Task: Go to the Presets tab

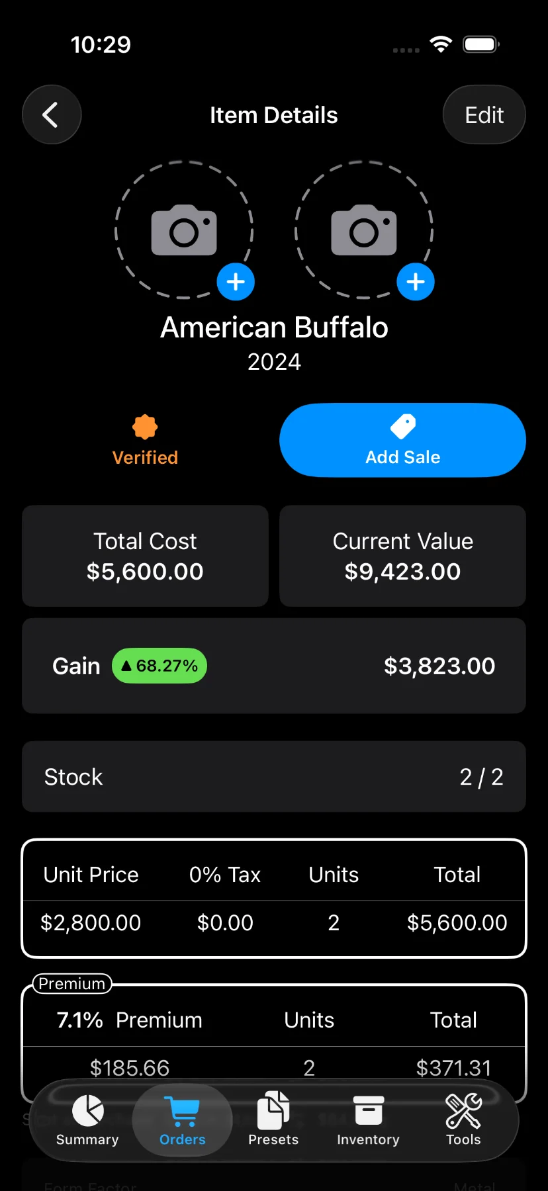Action: [x=273, y=1121]
